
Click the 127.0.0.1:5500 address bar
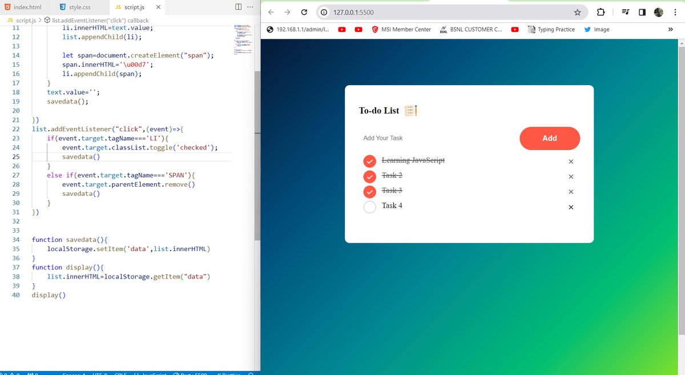[451, 12]
